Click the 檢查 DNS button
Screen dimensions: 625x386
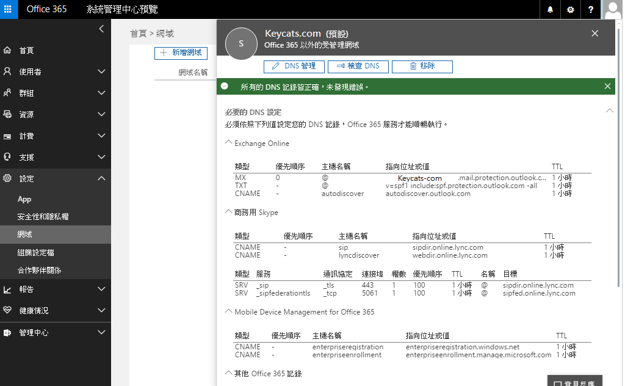358,66
